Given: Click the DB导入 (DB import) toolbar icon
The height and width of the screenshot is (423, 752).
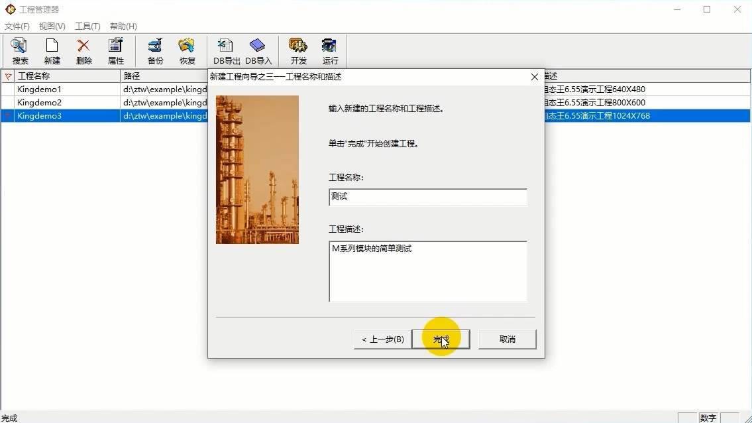Looking at the screenshot, I should (x=258, y=51).
